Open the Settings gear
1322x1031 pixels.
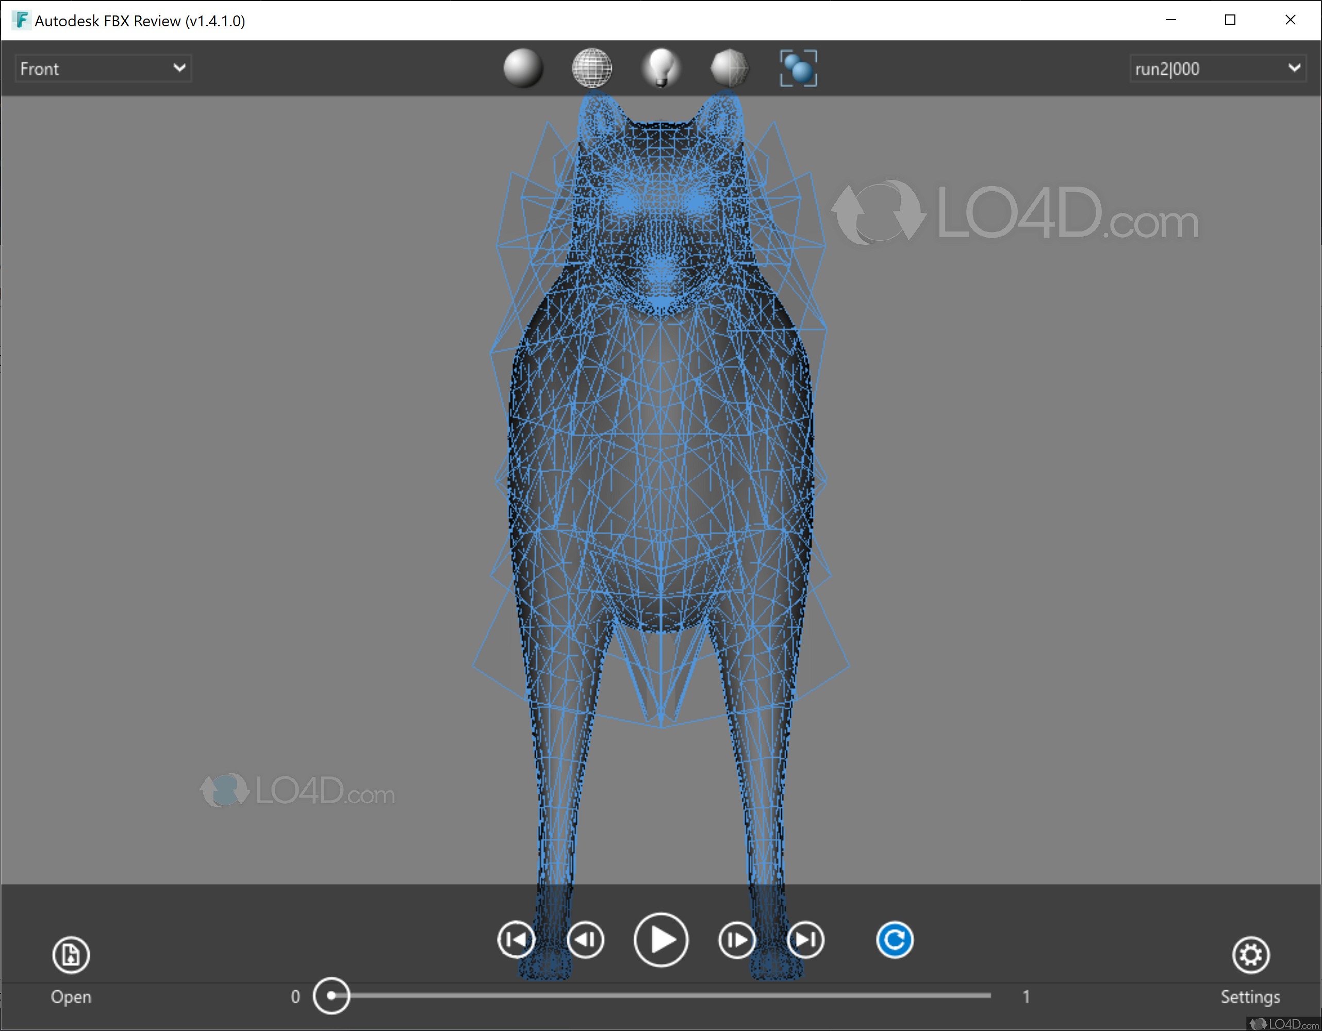pos(1250,955)
